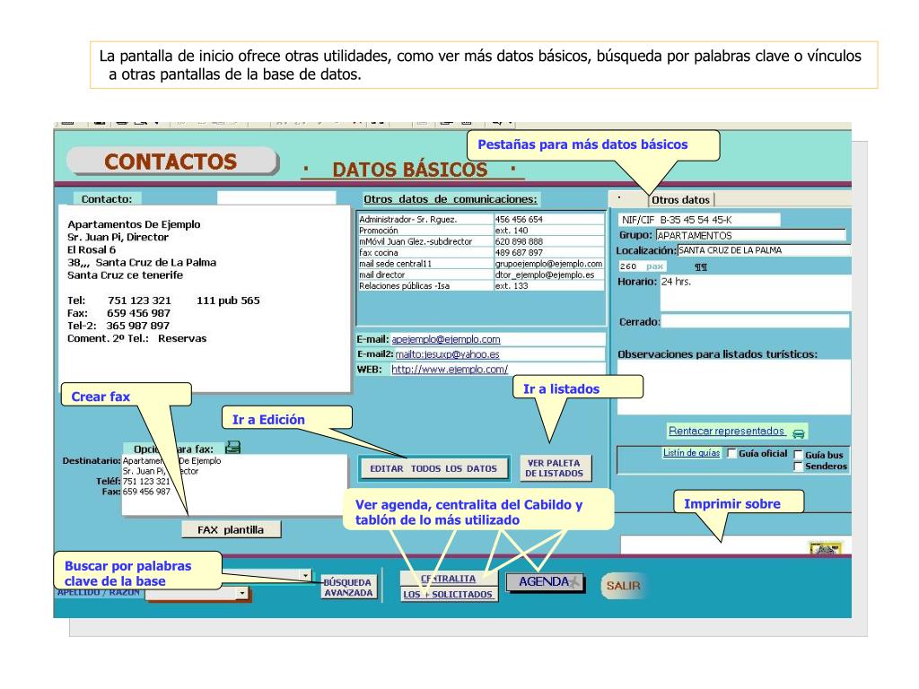Select the Administrador- Sr. Rguez. cell

(x=425, y=220)
